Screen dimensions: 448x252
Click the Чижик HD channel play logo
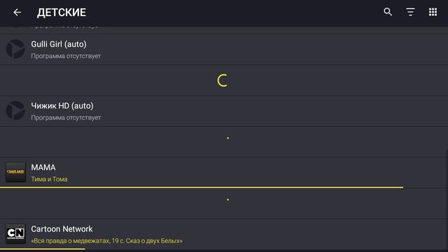pos(15,111)
